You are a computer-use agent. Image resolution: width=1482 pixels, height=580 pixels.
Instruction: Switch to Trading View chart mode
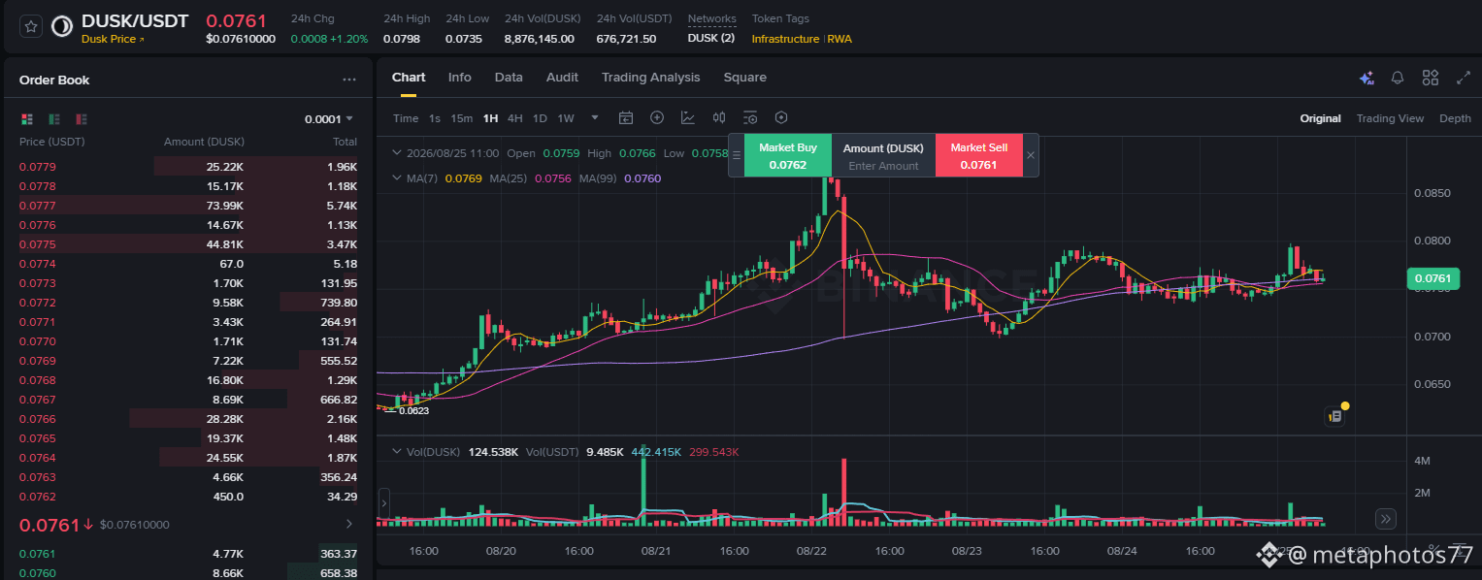[x=1390, y=118]
